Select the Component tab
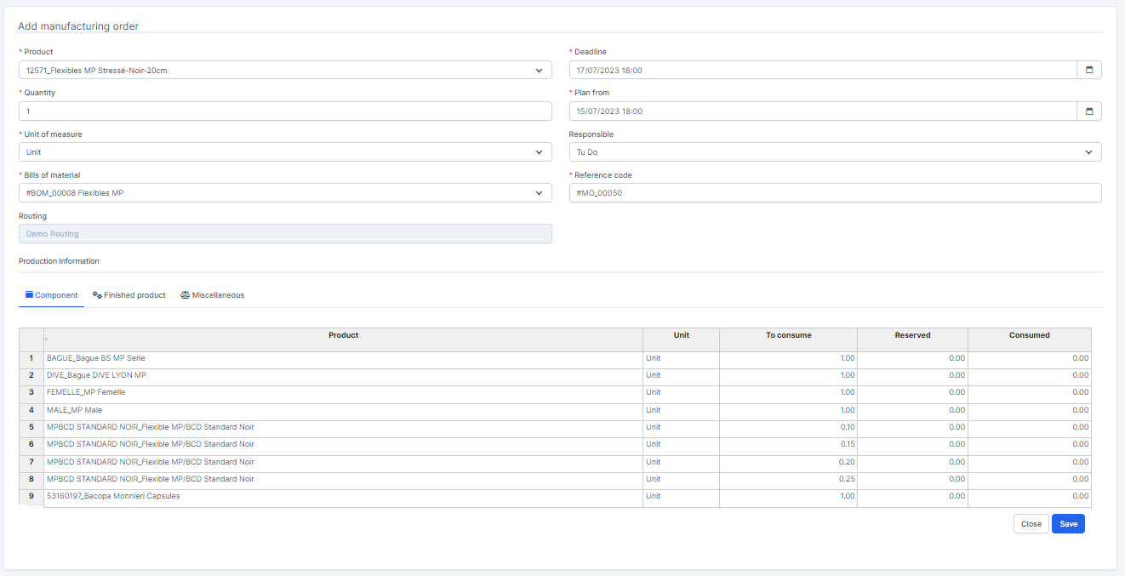Viewport: 1125px width, 576px height. point(51,295)
